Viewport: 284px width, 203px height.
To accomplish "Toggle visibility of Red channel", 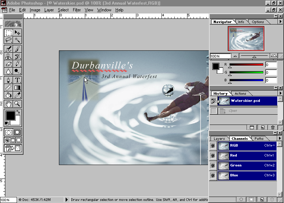I will point(213,156).
